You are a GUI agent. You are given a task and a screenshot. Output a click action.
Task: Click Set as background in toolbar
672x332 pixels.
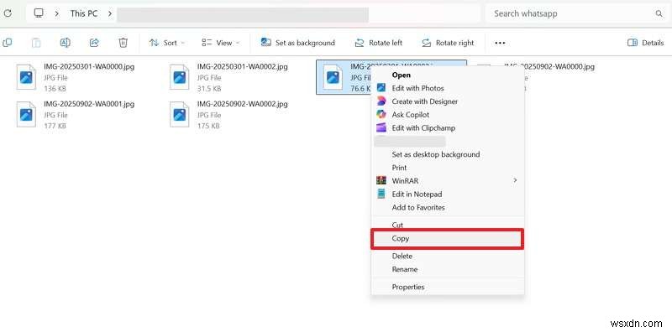pyautogui.click(x=298, y=43)
